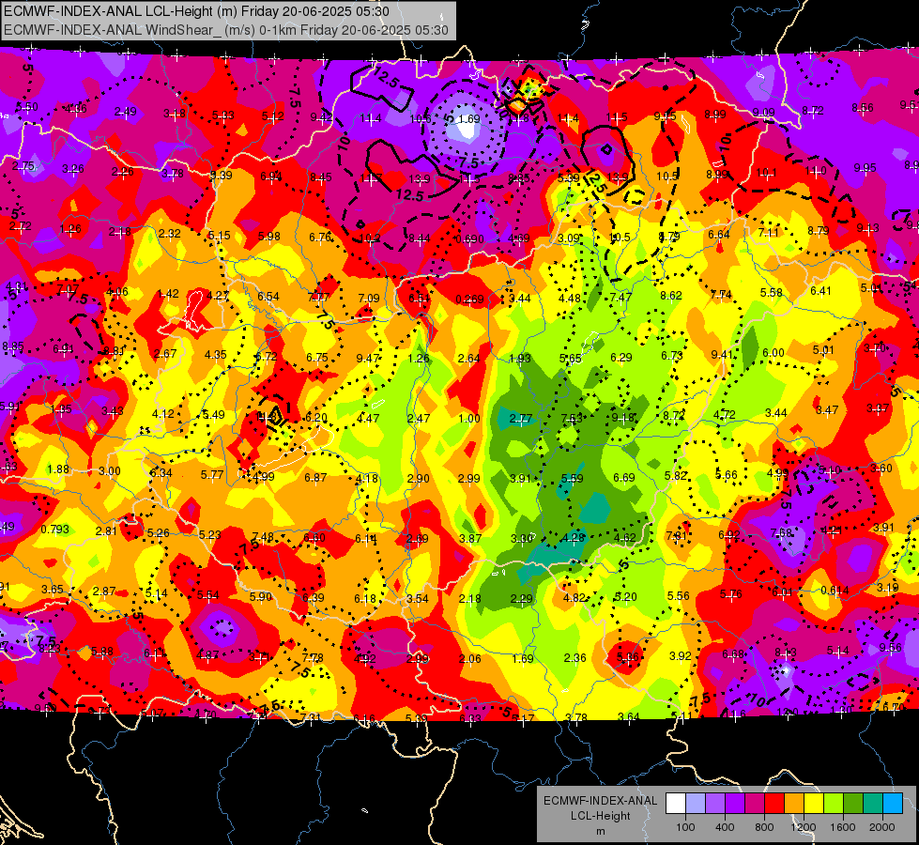Click the grid value '5.90'

261,597
